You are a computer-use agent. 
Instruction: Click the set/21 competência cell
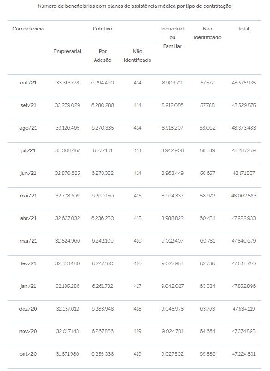pos(28,105)
